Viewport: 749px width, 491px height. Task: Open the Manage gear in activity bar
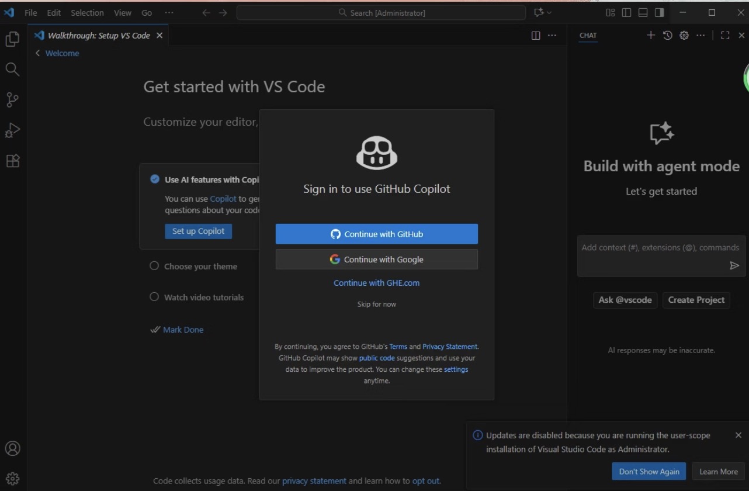click(12, 479)
